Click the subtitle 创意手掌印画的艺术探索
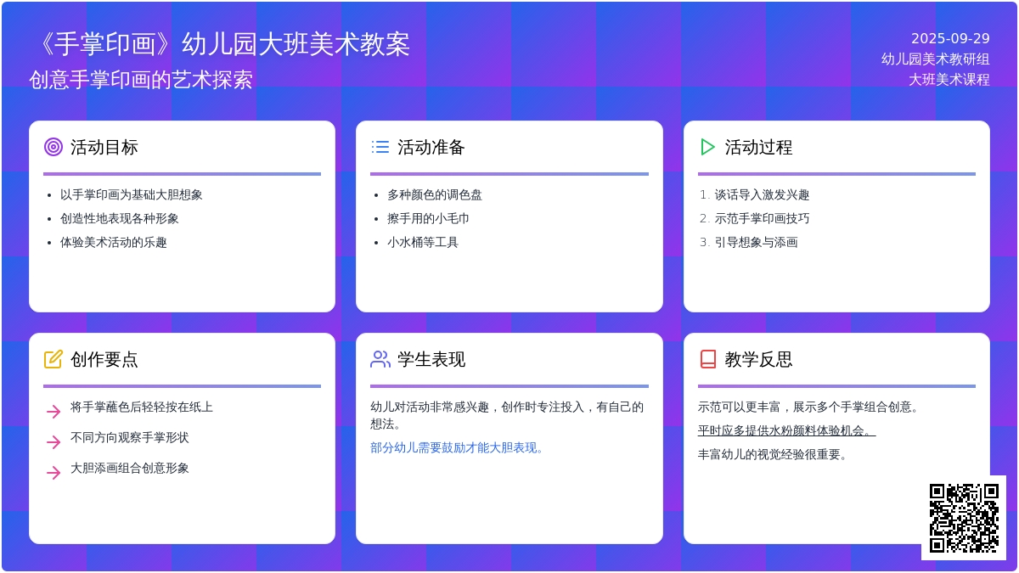The width and height of the screenshot is (1019, 573). point(141,80)
